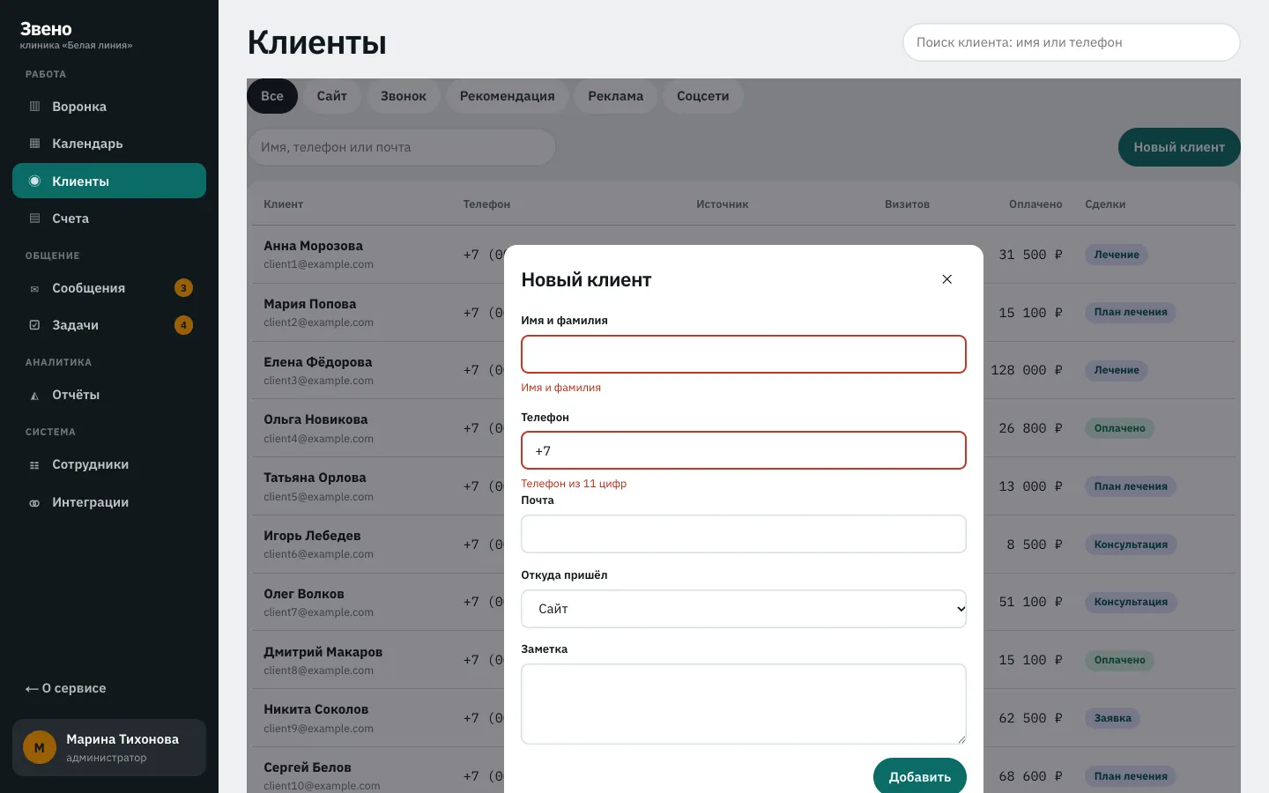1269x793 pixels.
Task: Open the О сервисе link
Action: (x=66, y=688)
